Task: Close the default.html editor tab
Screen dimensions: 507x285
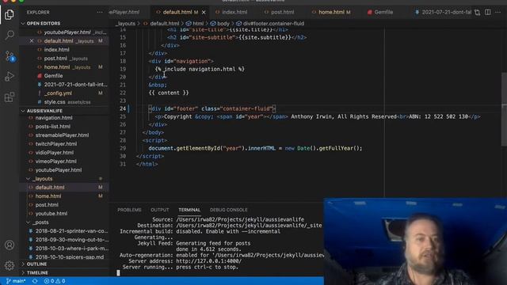Action: pos(204,13)
